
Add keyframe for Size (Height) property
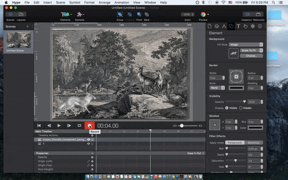92,169
